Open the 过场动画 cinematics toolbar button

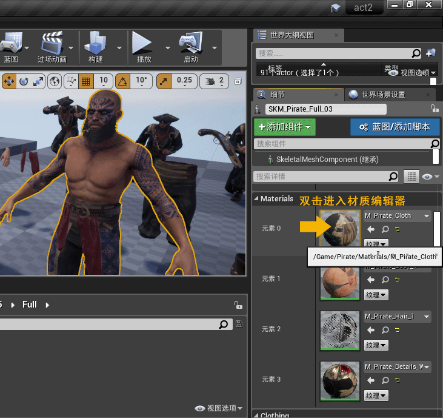(x=52, y=47)
